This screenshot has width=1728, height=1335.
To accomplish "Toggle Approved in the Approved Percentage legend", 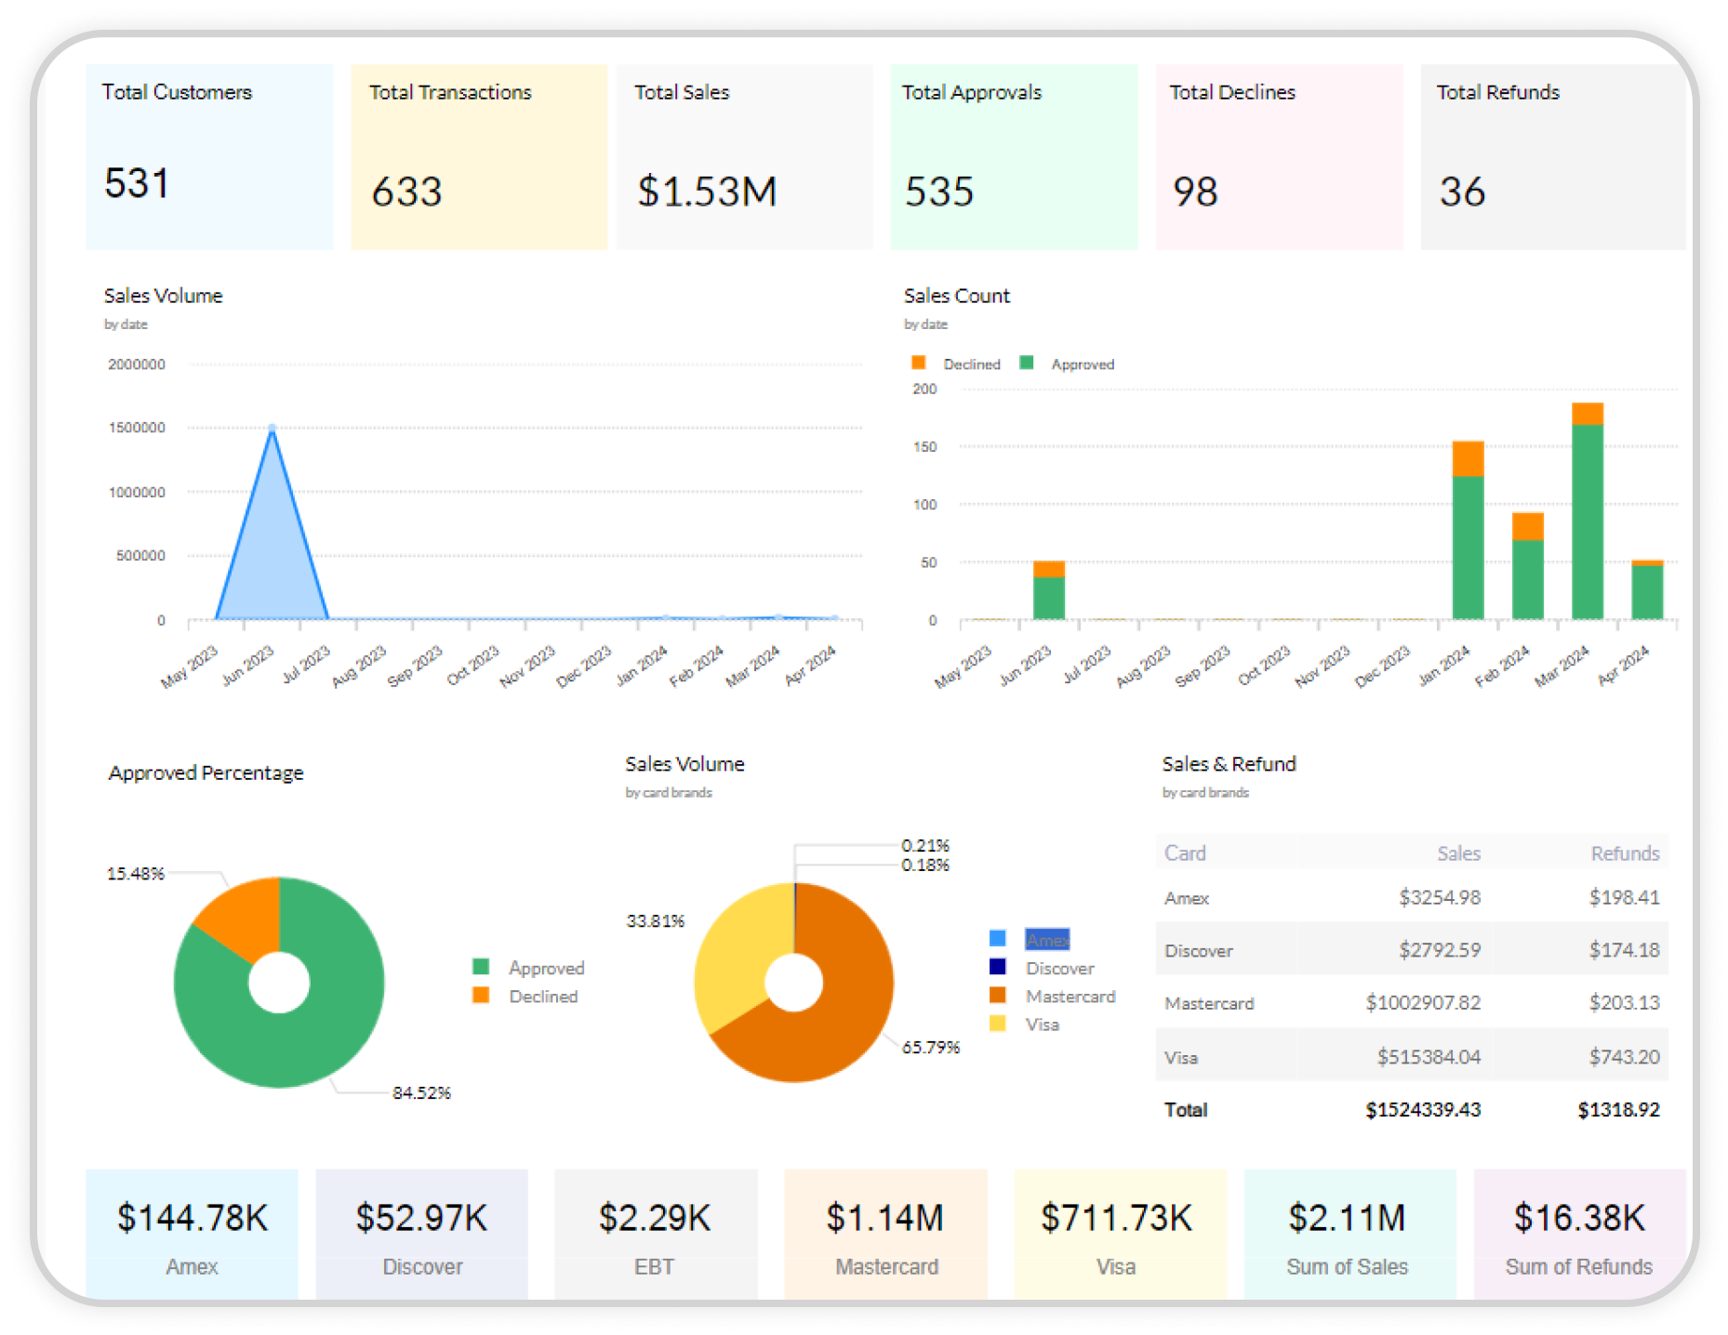I will coord(528,968).
